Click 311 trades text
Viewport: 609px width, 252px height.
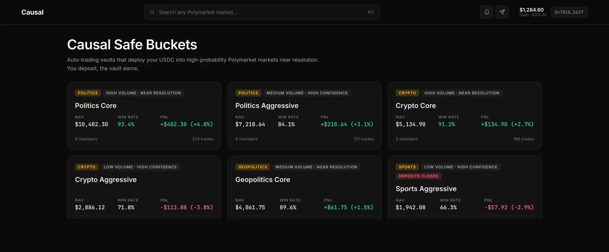(x=364, y=139)
